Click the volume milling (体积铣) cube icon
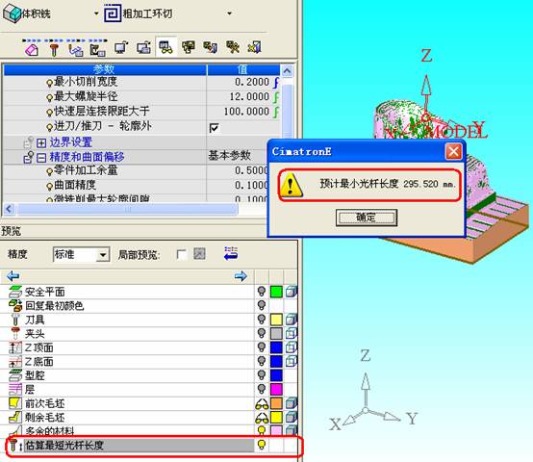This screenshot has height=462, width=533. 13,13
